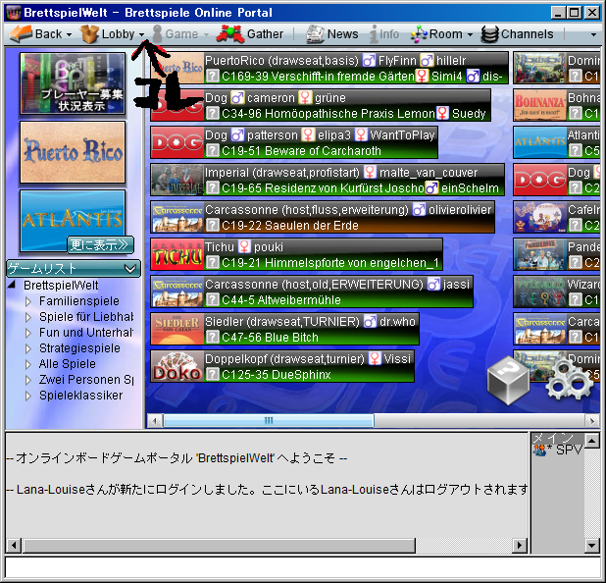606x583 pixels.
Task: Click the Siedler game logo icon
Action: (x=176, y=329)
